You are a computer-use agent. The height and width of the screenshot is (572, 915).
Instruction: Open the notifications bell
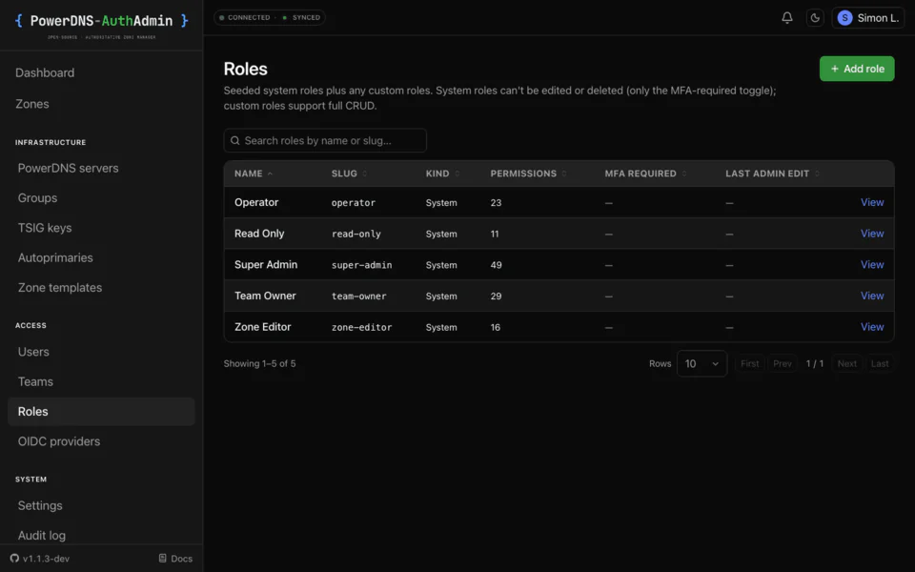(x=786, y=17)
